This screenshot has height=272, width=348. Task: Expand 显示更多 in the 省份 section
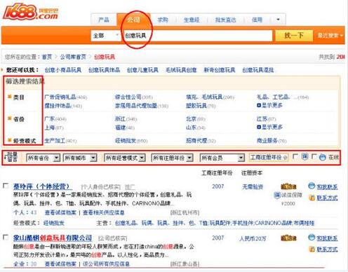[269, 127]
